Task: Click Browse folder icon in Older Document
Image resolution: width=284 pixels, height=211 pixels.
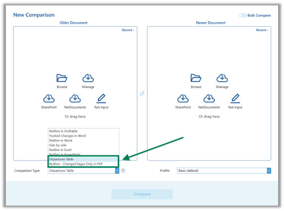Action: (62, 78)
